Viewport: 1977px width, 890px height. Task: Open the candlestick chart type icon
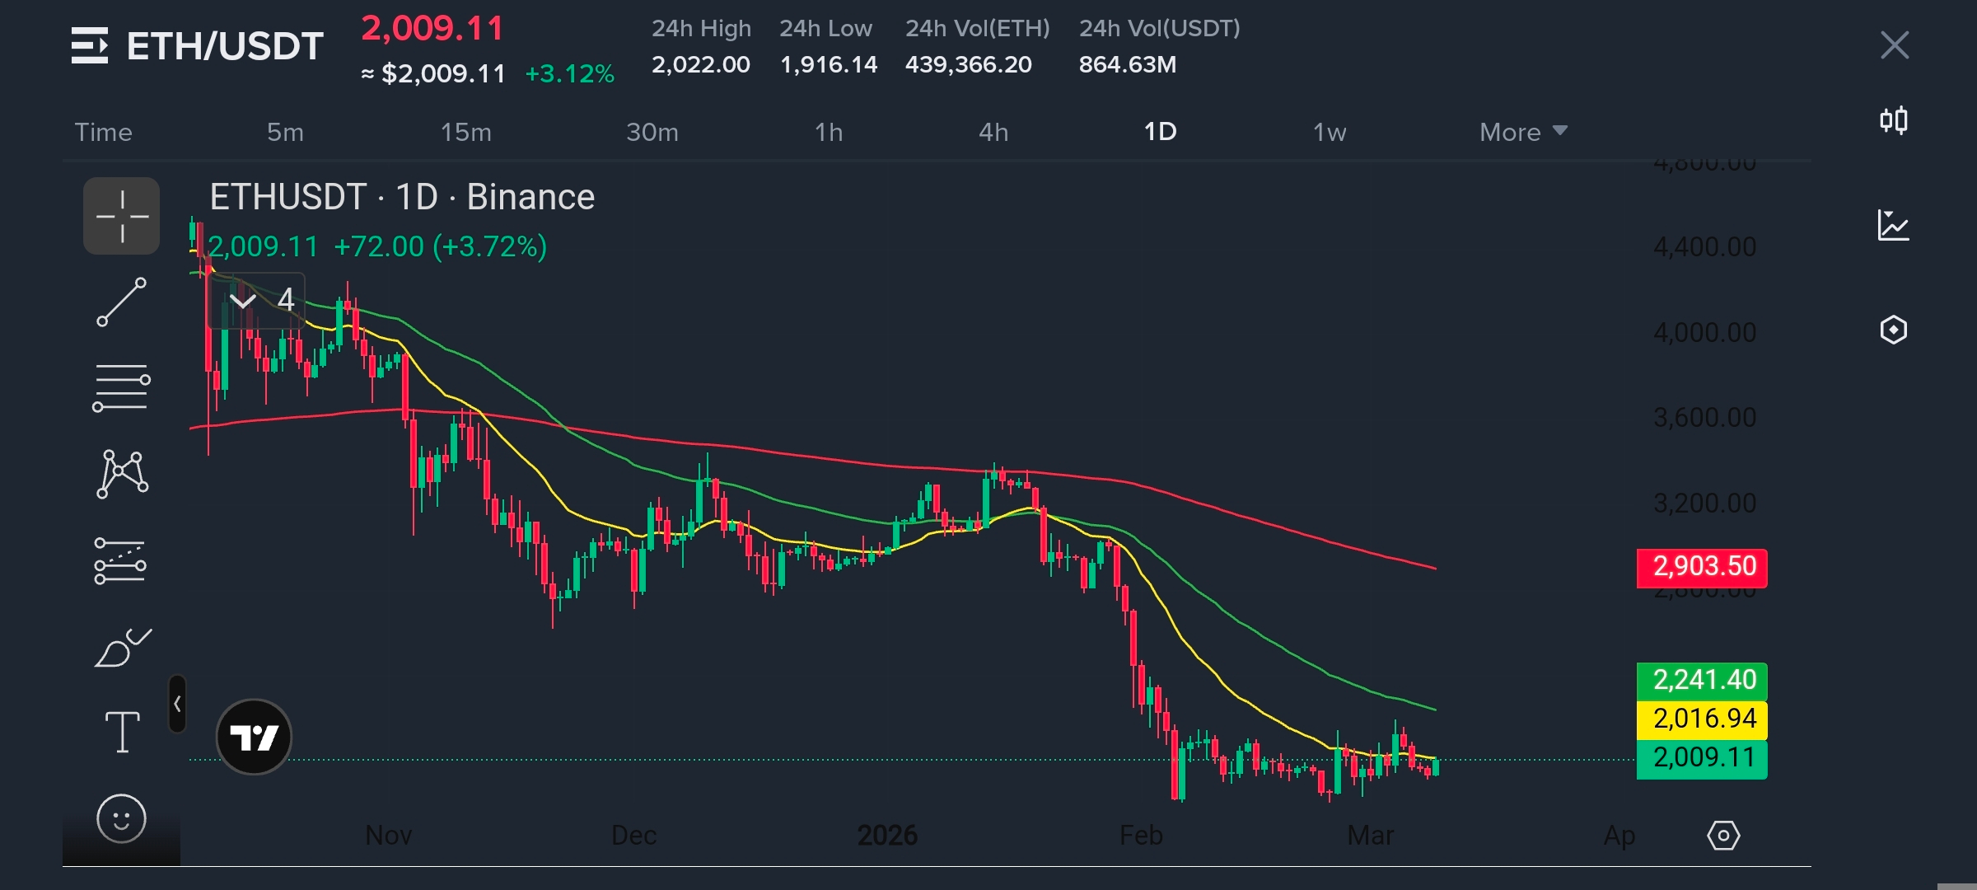[1893, 121]
